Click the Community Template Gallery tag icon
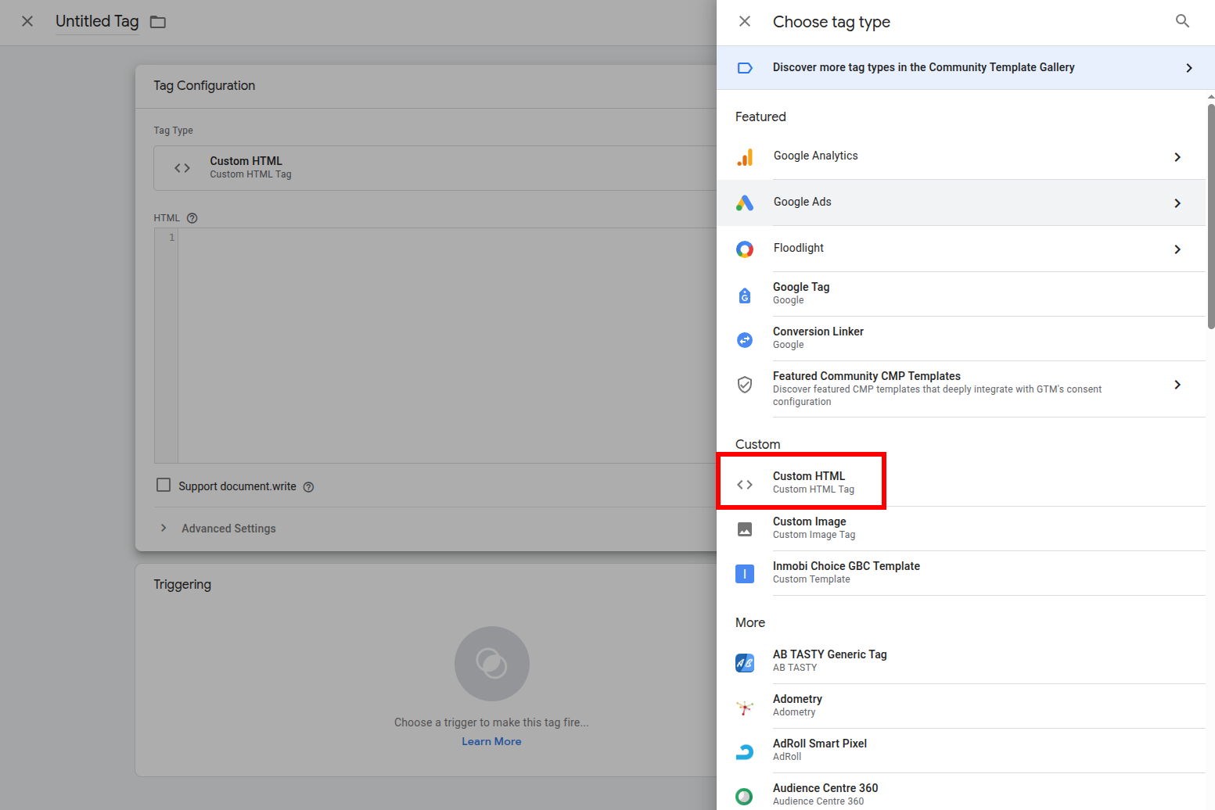Viewport: 1215px width, 810px height. tap(745, 68)
